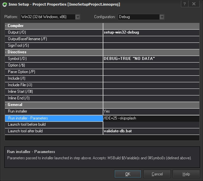Click the Include (/I) value cell

click(151, 78)
